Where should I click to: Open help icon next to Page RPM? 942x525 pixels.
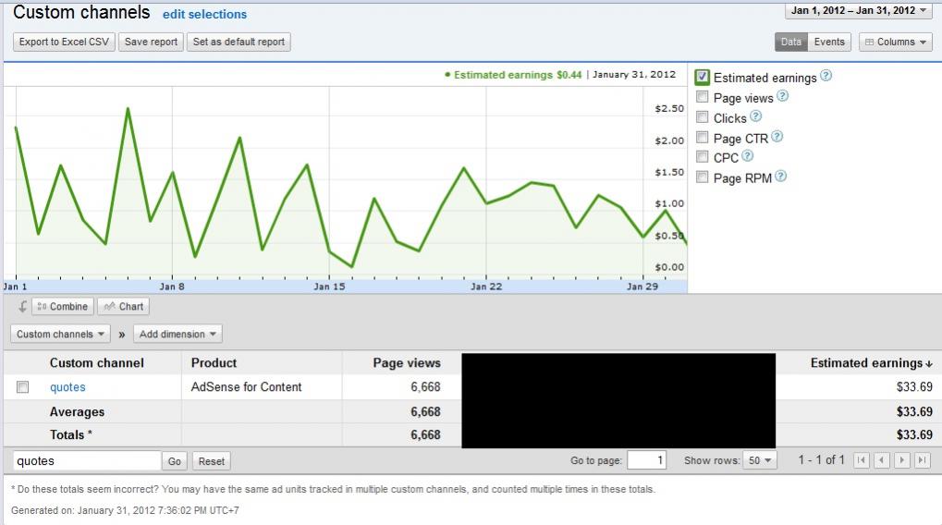click(780, 176)
